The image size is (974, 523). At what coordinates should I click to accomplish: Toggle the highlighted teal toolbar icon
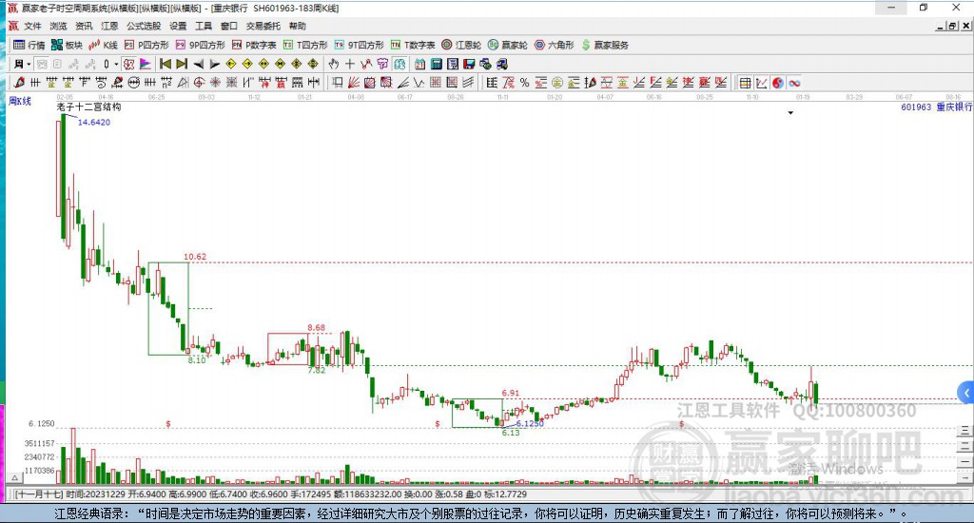pyautogui.click(x=399, y=64)
